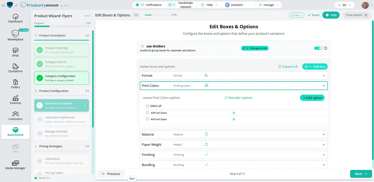Go to the Shop section
Viewport: 374px width, 182px height.
point(15,52)
